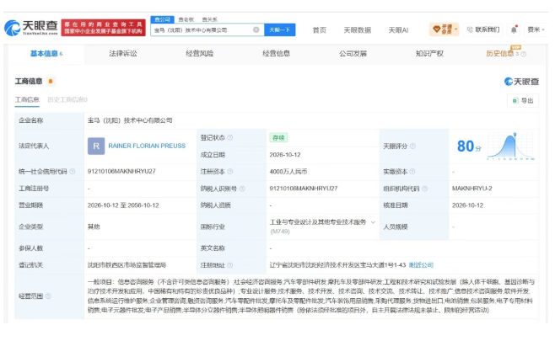Click the 存续 status badge

(x=278, y=138)
